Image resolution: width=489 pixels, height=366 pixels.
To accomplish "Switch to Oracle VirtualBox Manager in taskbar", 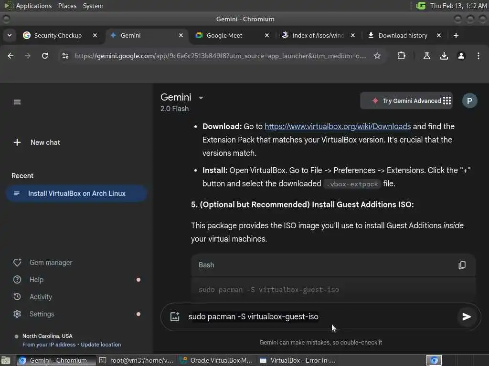I will (x=217, y=360).
